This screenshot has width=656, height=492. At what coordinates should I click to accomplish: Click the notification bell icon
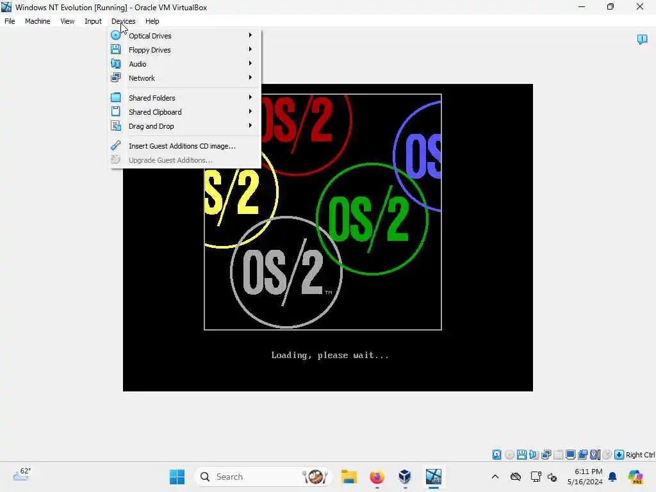click(612, 477)
